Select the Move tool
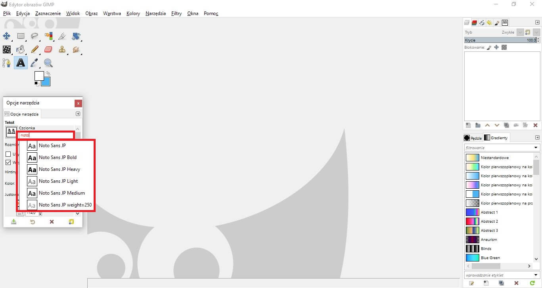The height and width of the screenshot is (288, 542). point(7,36)
